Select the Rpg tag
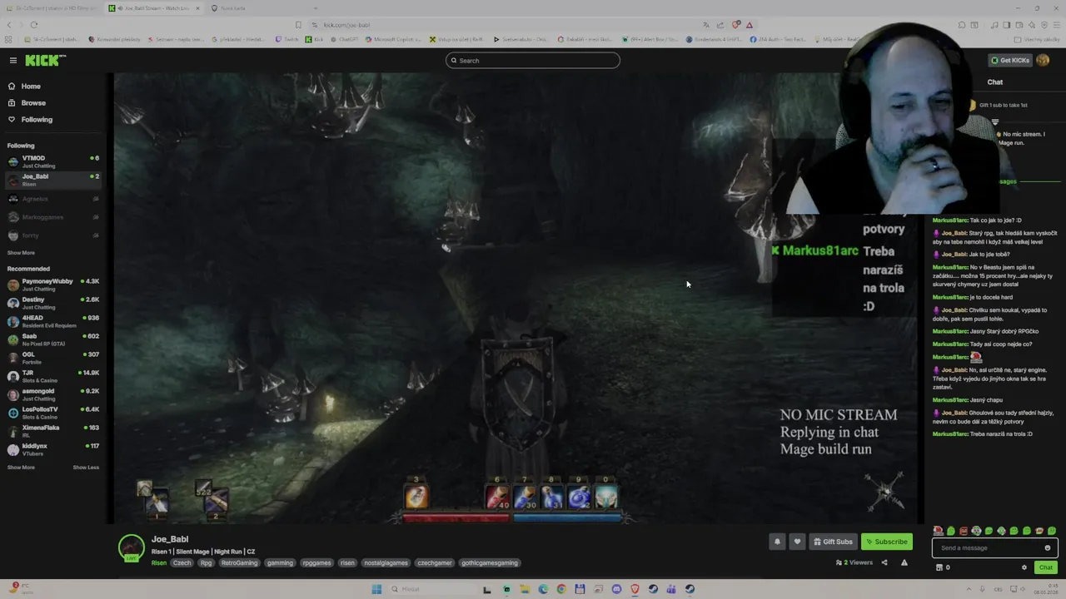 (x=206, y=563)
